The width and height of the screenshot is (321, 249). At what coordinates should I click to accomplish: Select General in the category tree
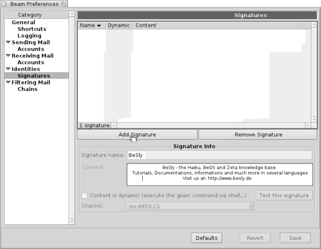[x=24, y=22]
